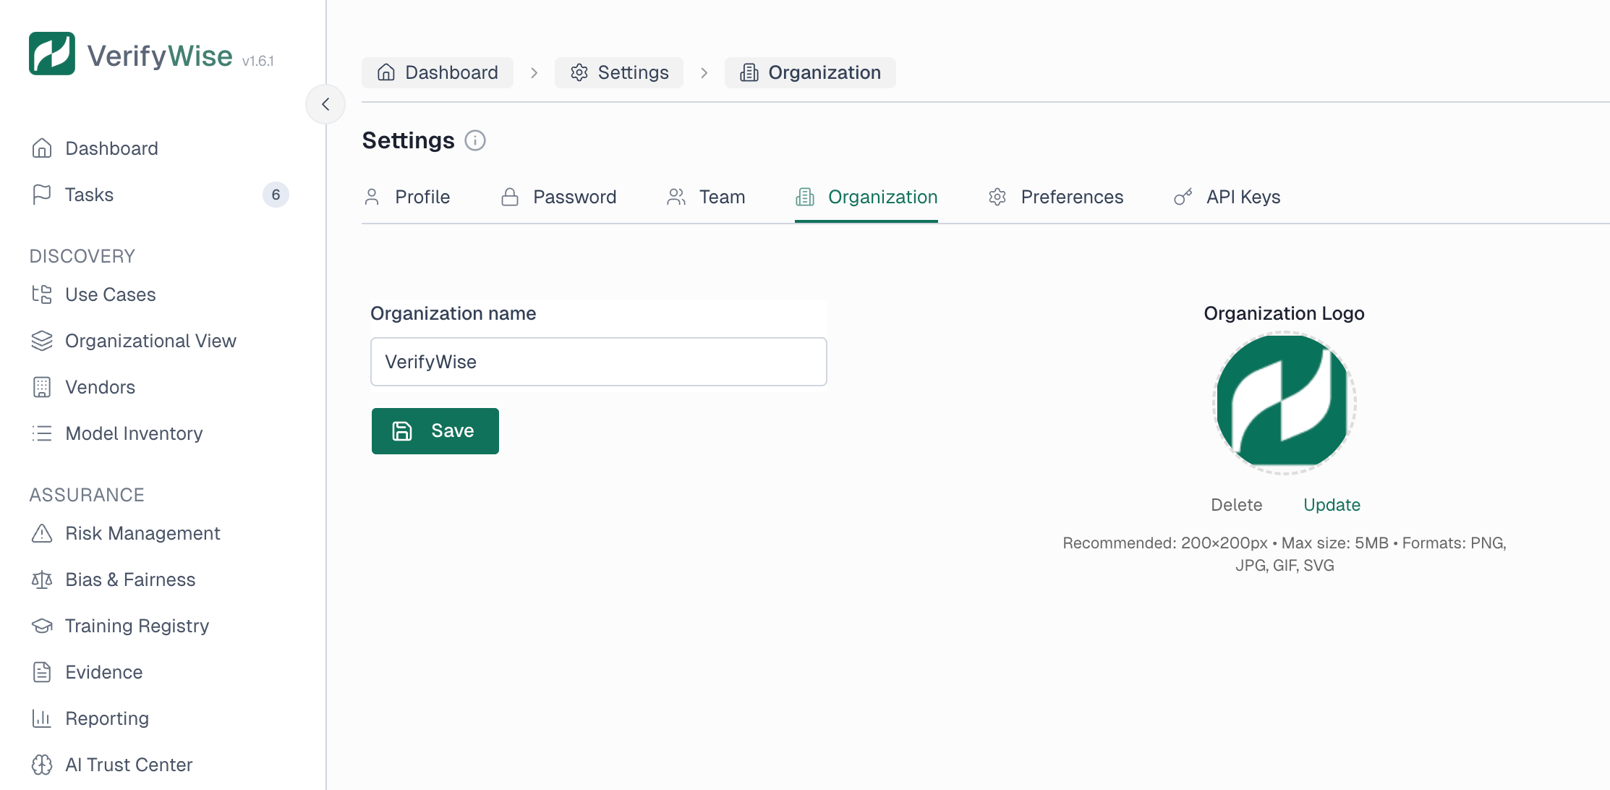Update the organization logo
Screen dimensions: 1610x790
click(x=1331, y=504)
